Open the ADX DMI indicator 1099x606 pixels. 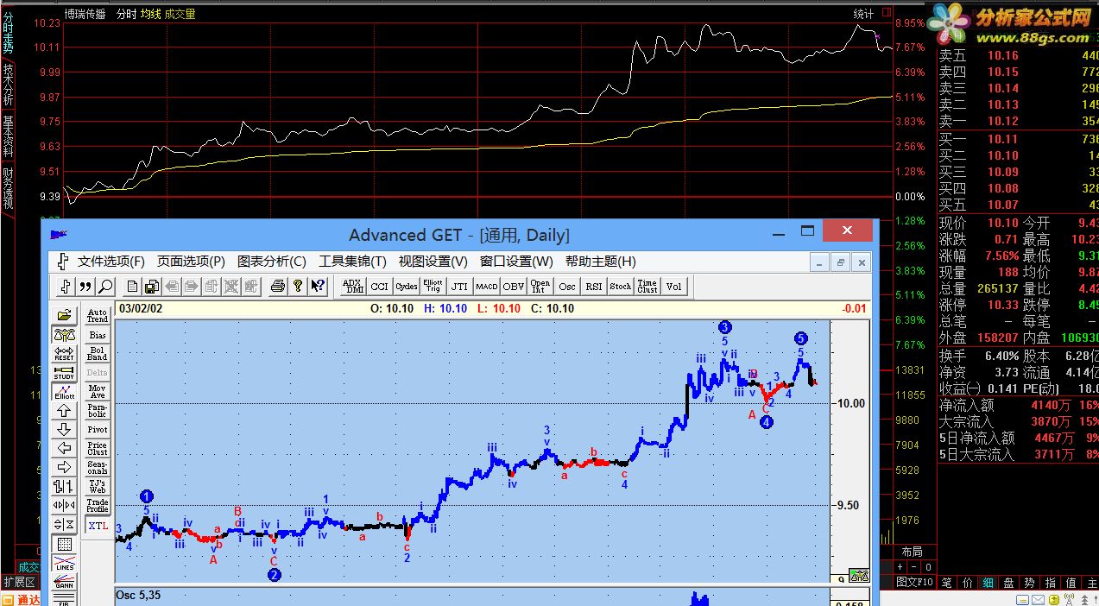pos(353,287)
